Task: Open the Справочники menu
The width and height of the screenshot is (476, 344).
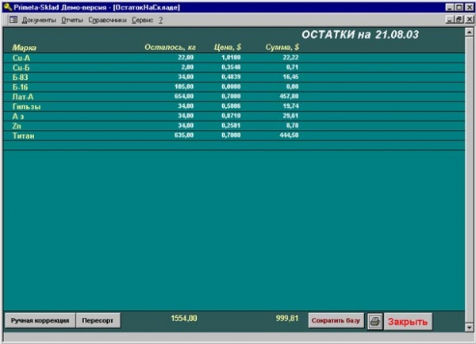Action: (107, 21)
